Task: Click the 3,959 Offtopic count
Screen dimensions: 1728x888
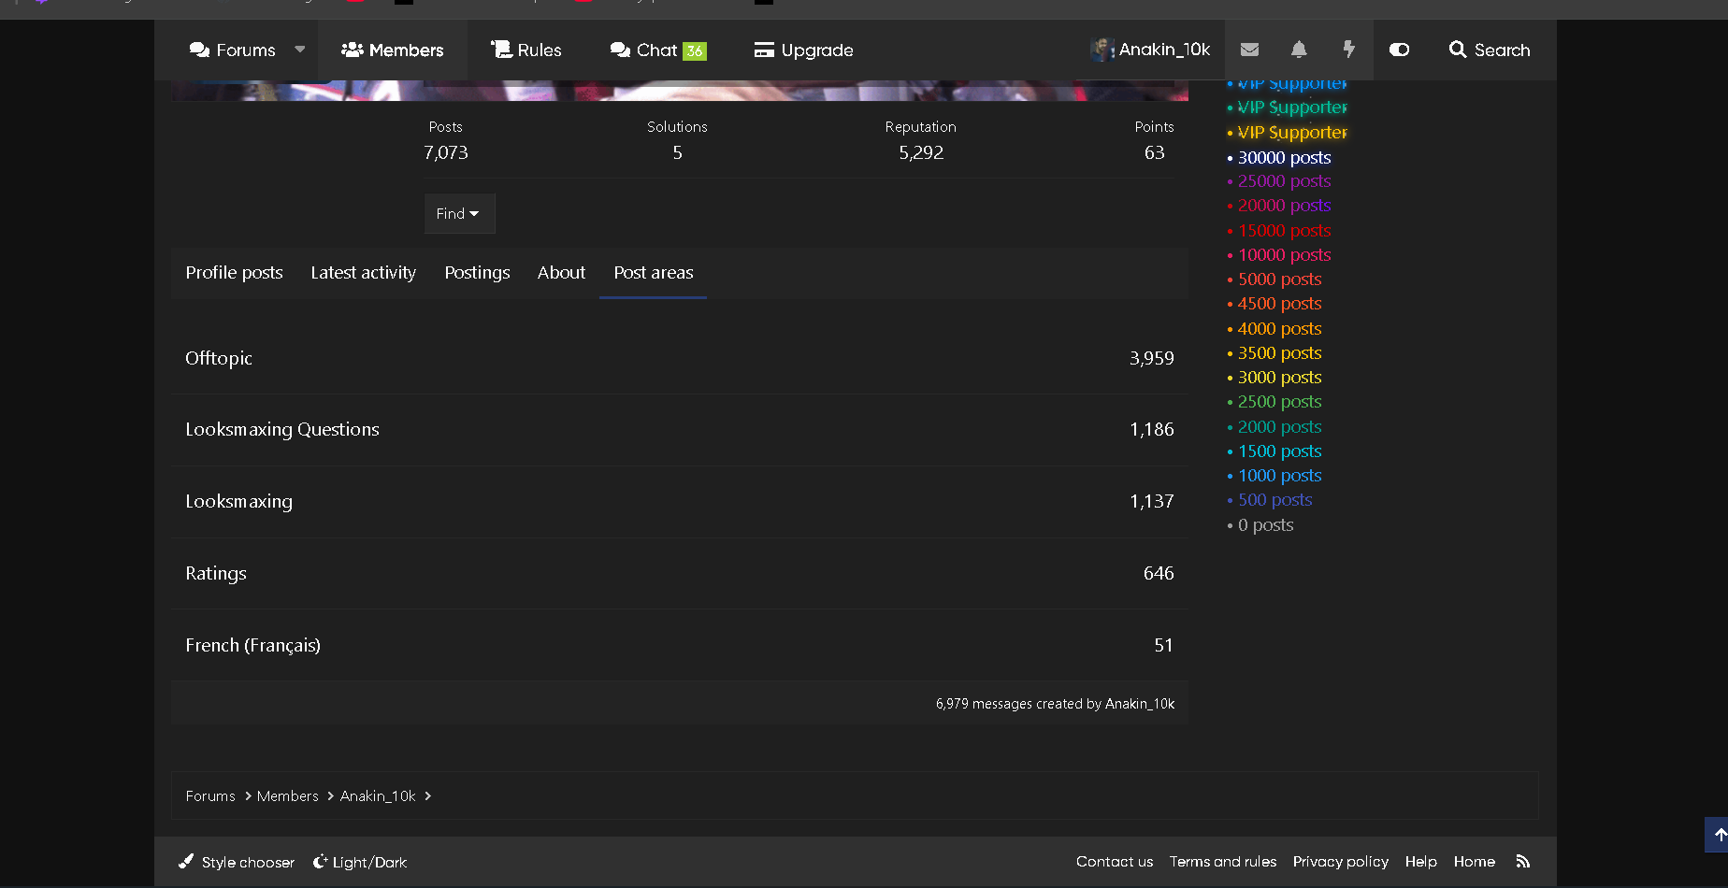Action: 1151,358
